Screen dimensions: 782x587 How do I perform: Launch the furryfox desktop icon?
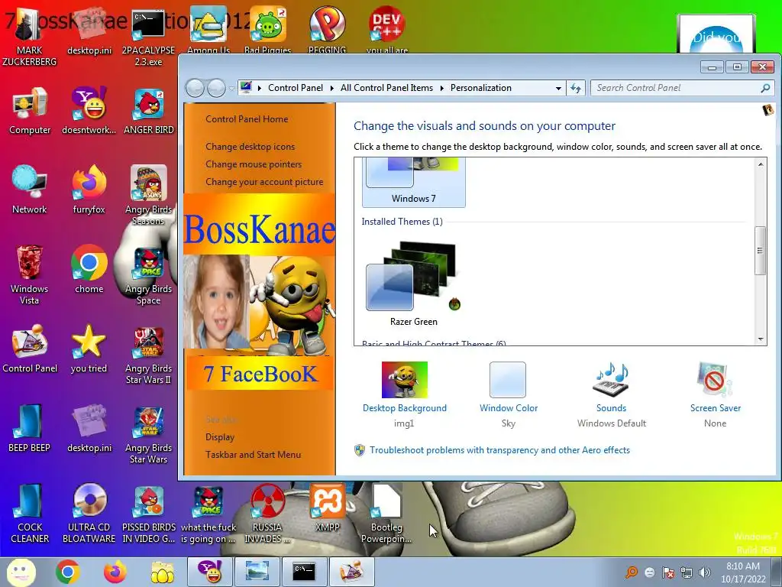pyautogui.click(x=89, y=190)
